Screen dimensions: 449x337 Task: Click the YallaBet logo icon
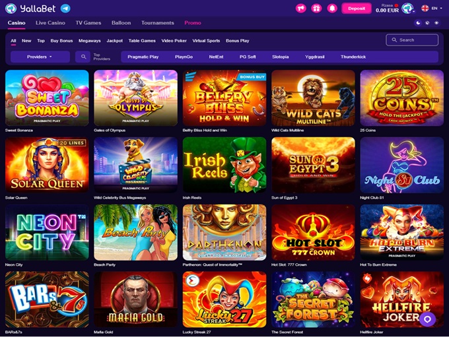(x=11, y=9)
